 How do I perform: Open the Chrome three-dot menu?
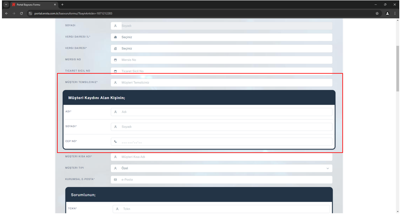coord(395,14)
